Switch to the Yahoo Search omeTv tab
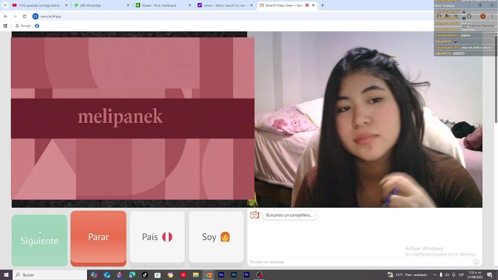 coord(225,5)
